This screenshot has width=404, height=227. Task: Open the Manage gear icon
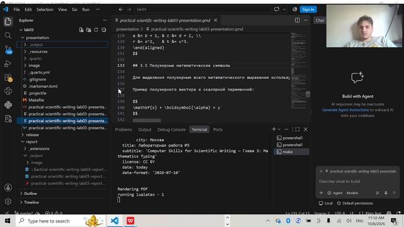click(8, 201)
